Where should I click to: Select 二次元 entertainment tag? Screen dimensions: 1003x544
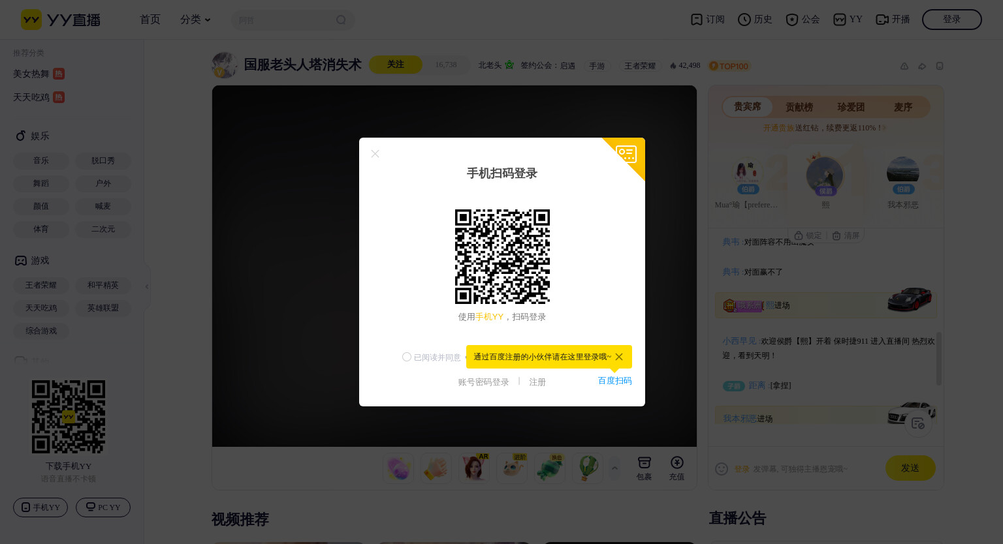pyautogui.click(x=103, y=229)
